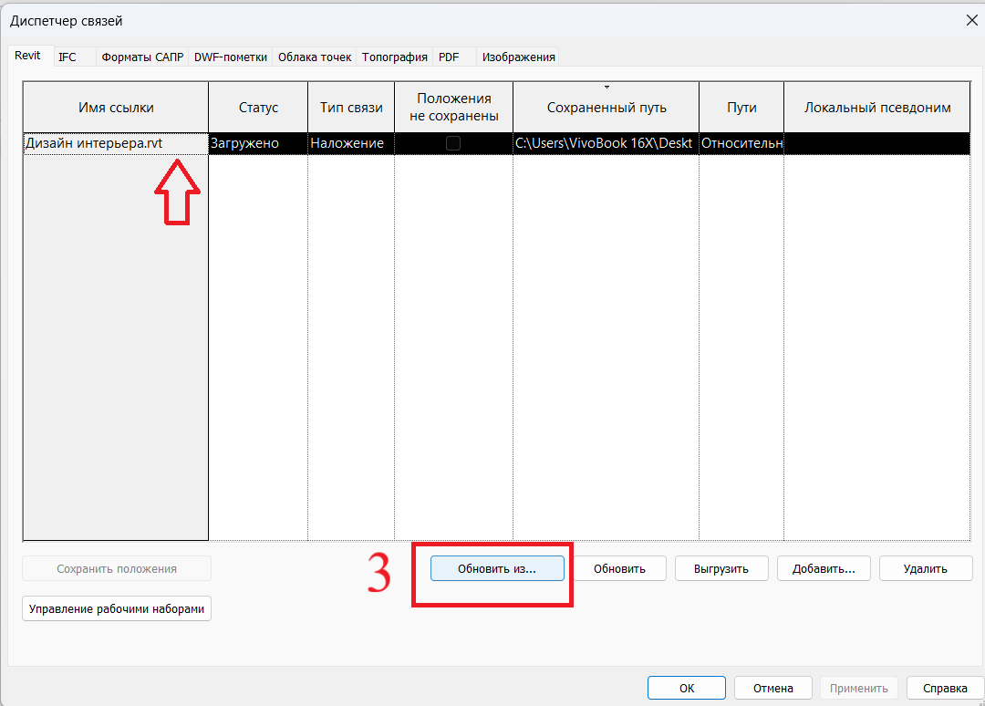Image resolution: width=985 pixels, height=706 pixels.
Task: Click the Обновить button
Action: [619, 568]
